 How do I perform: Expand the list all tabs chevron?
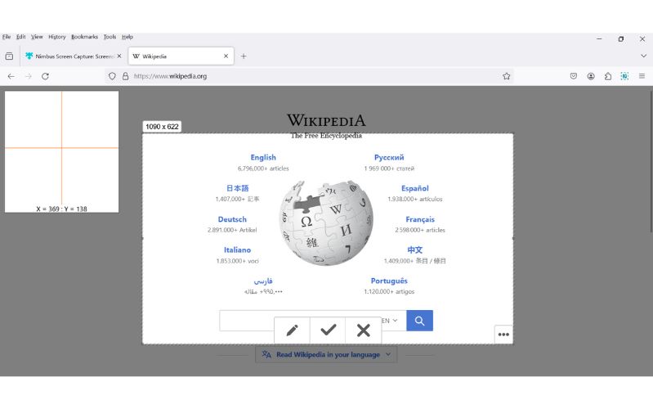pos(643,56)
